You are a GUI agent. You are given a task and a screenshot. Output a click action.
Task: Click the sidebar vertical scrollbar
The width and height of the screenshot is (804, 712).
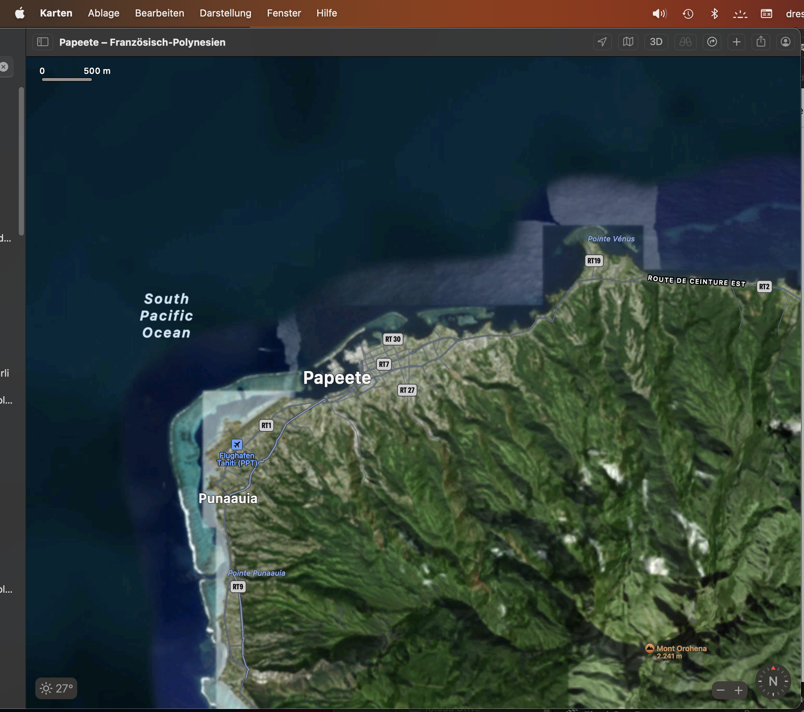tap(21, 161)
